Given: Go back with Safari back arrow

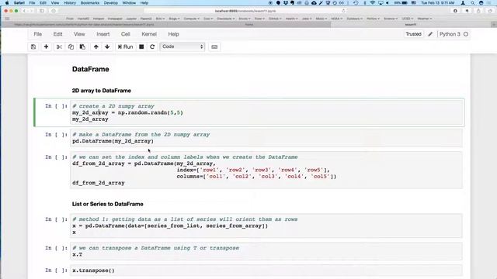Looking at the screenshot, I should (x=24, y=11).
